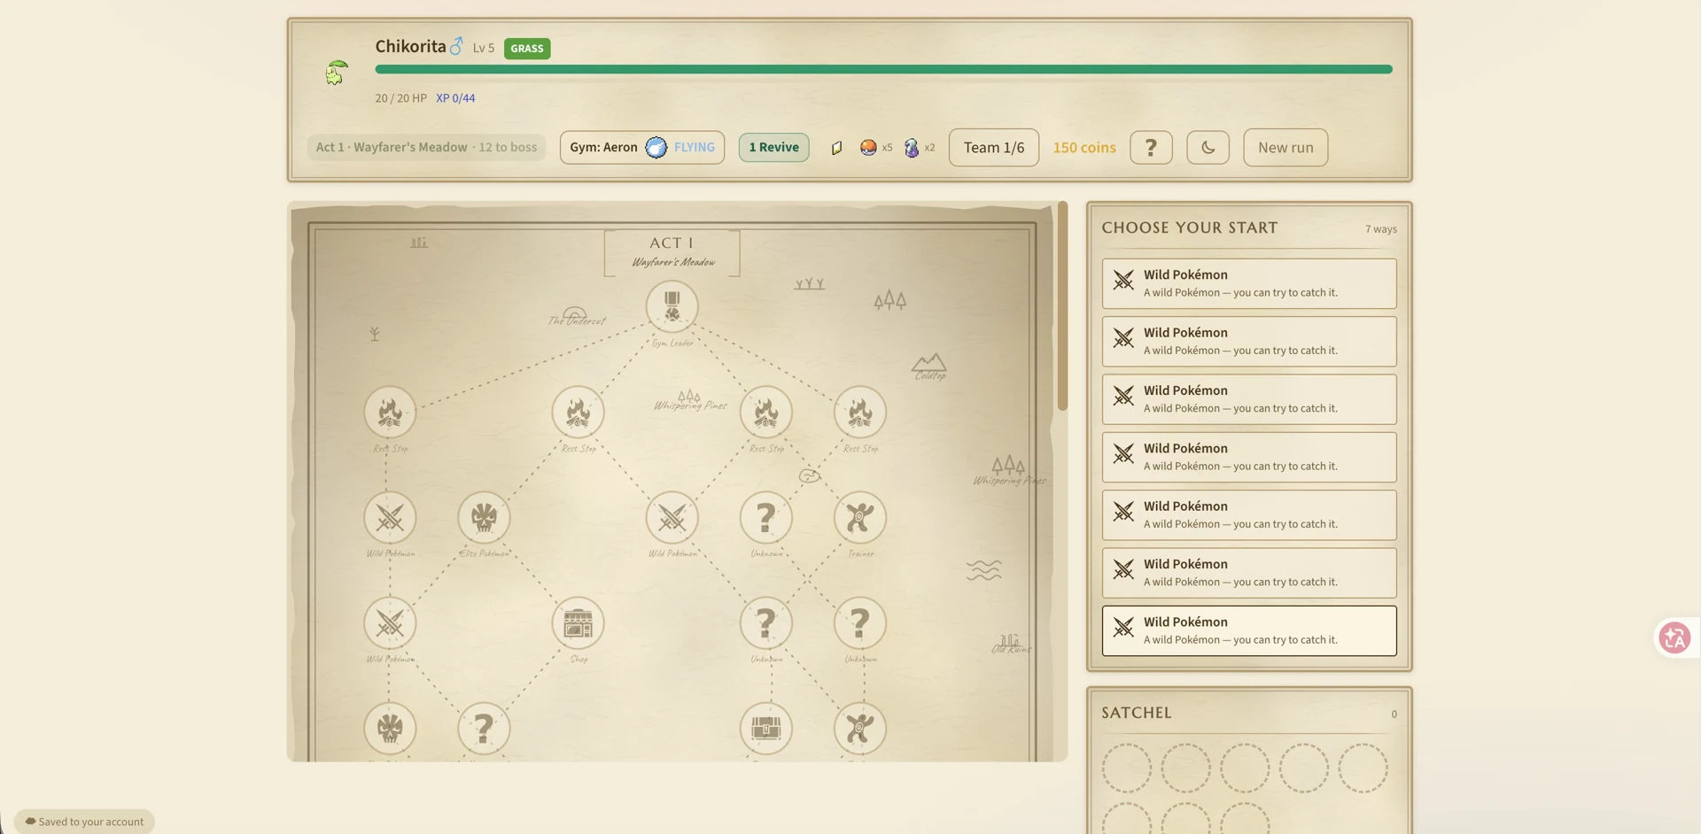Click the ACT I Wayfarer's Meadow map title
This screenshot has width=1701, height=834.
672,251
